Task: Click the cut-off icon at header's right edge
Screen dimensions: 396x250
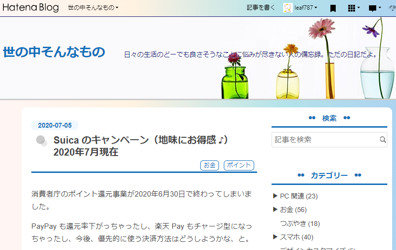Action: click(x=392, y=8)
